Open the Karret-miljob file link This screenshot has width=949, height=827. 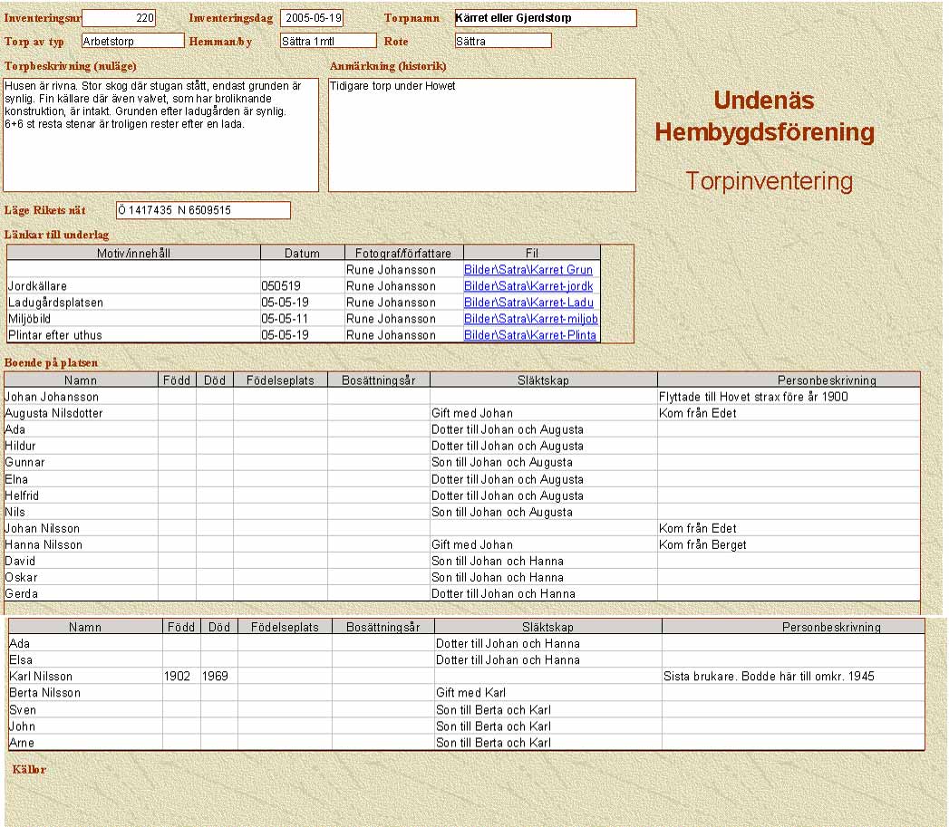coord(530,319)
